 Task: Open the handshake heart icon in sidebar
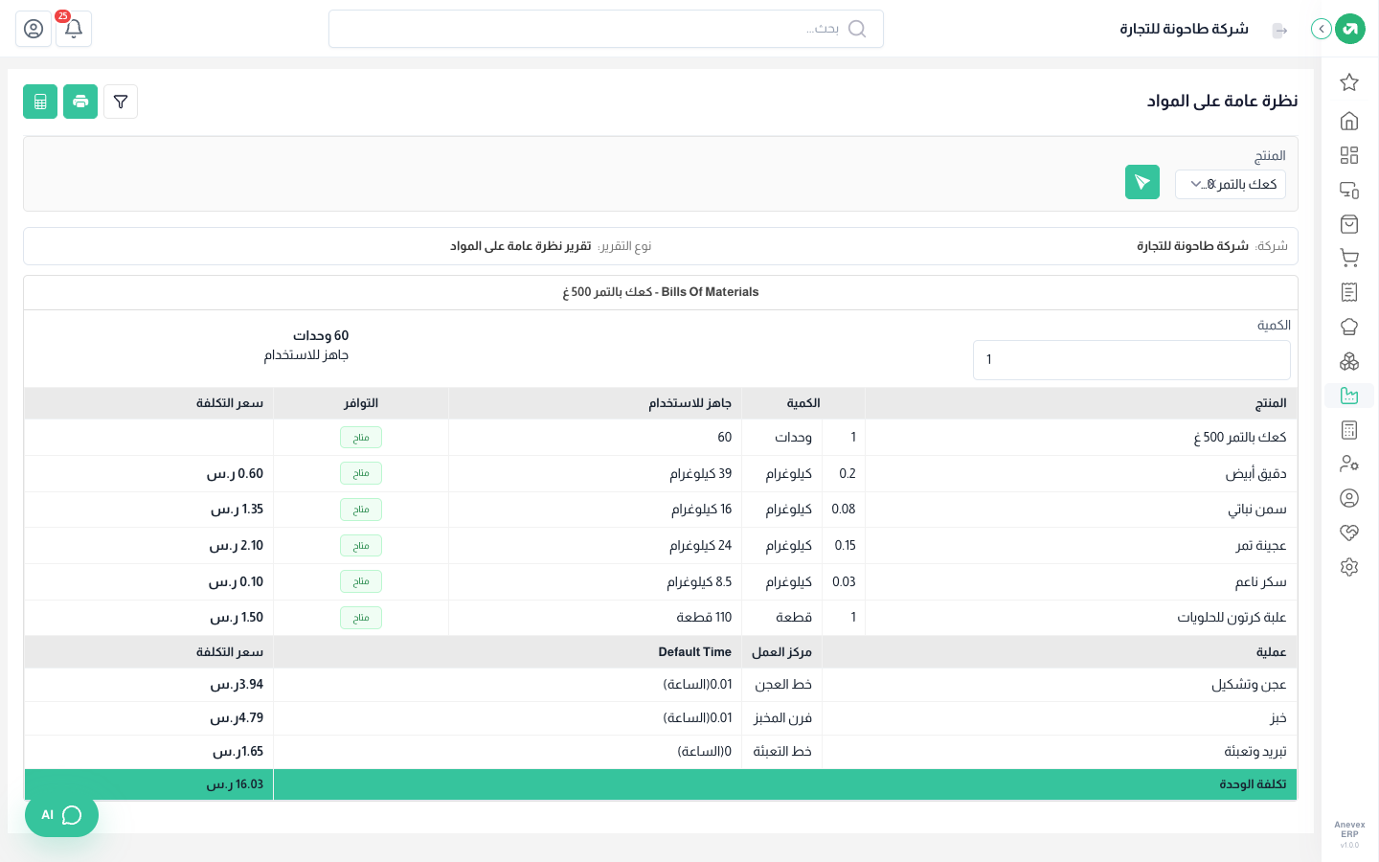click(x=1349, y=533)
